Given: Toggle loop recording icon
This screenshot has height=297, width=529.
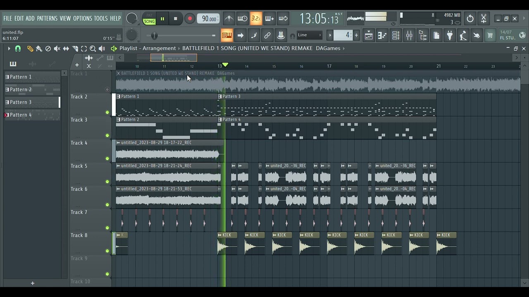Looking at the screenshot, I should pos(283,19).
